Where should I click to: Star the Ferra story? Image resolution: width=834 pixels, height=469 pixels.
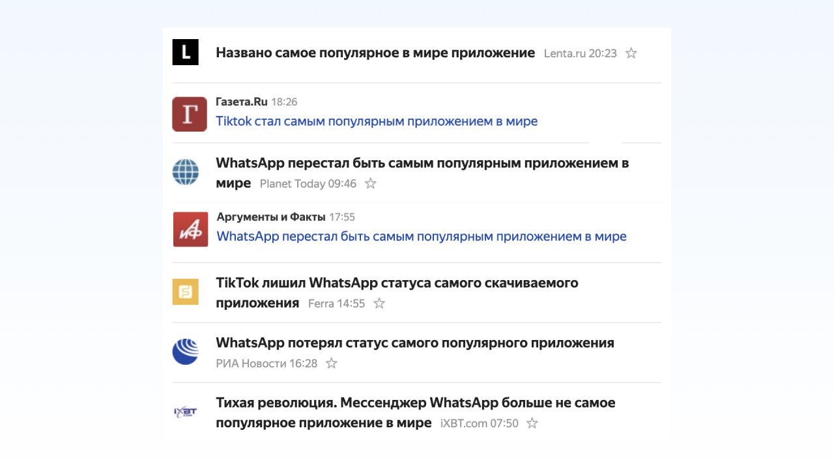click(379, 304)
